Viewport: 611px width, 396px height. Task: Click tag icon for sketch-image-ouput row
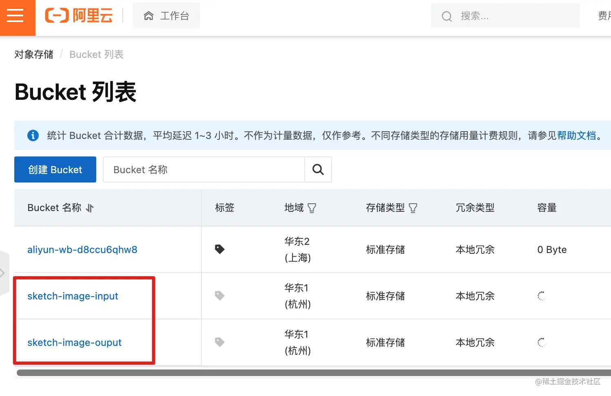(x=220, y=342)
